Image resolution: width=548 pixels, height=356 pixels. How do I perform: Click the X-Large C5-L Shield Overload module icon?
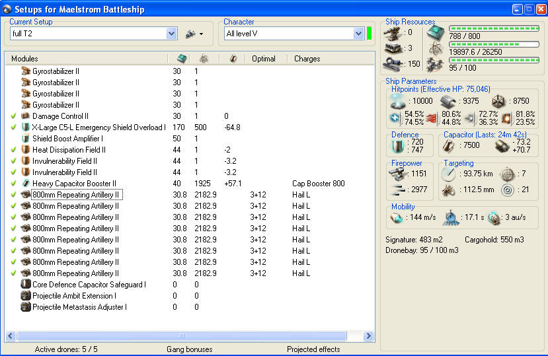[26, 127]
